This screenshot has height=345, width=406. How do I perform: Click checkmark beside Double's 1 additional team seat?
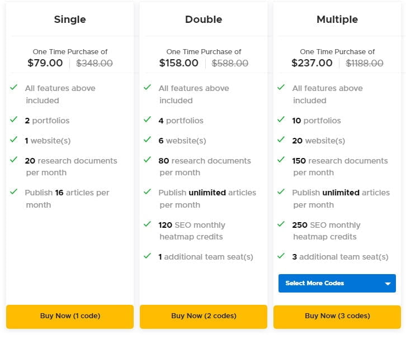[x=147, y=256]
